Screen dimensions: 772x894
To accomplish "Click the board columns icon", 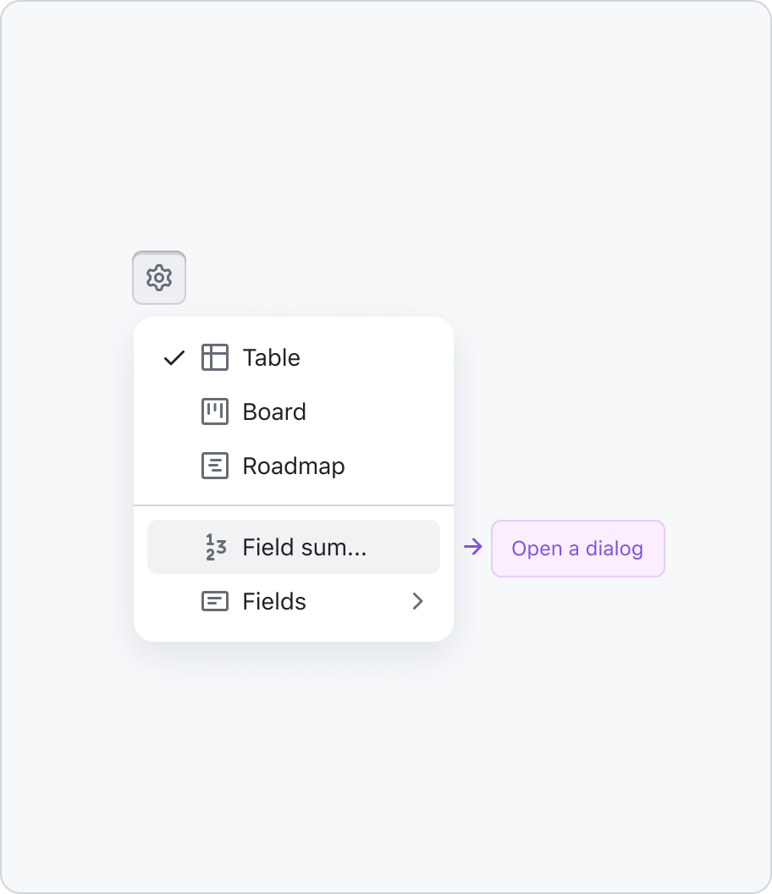I will 215,411.
